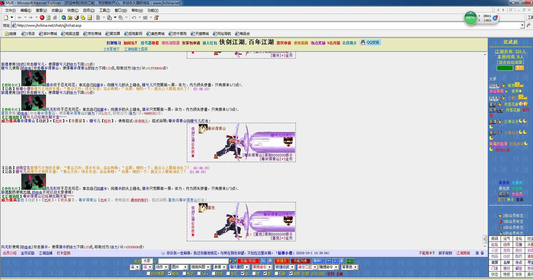Toggle the 组体 checkbox
The height and width of the screenshot is (280, 533).
tap(170, 274)
